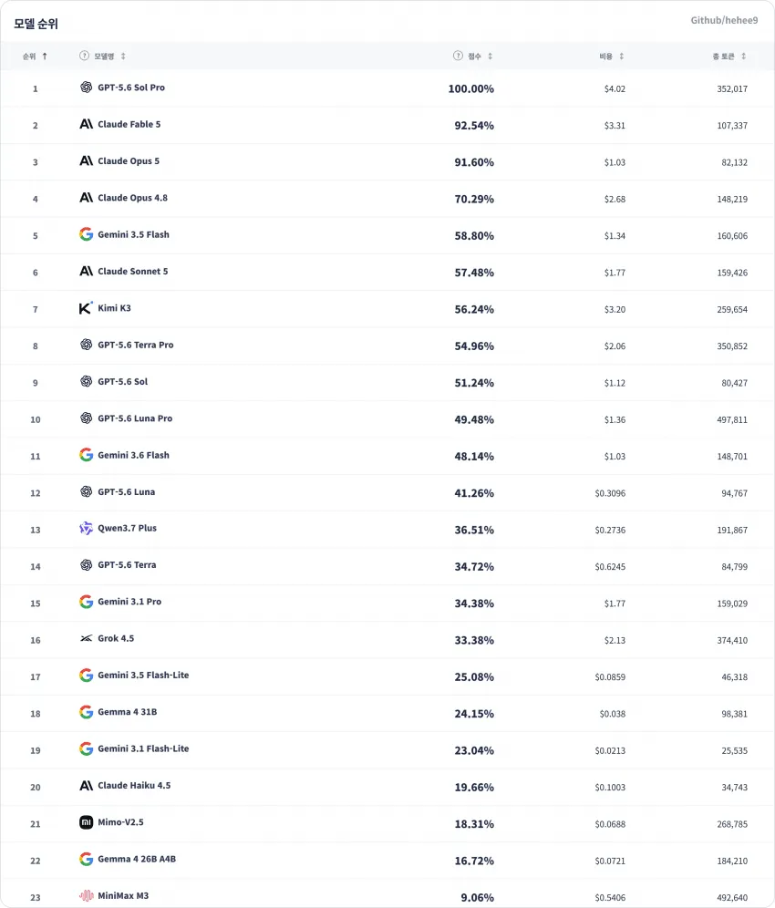Click the Claude Haiku 4.5 row
Viewport: 775px width, 908px height.
pos(387,787)
